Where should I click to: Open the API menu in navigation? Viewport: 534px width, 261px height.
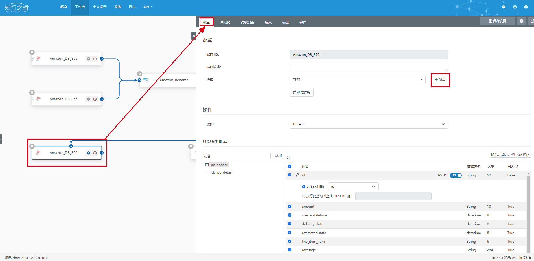[148, 7]
